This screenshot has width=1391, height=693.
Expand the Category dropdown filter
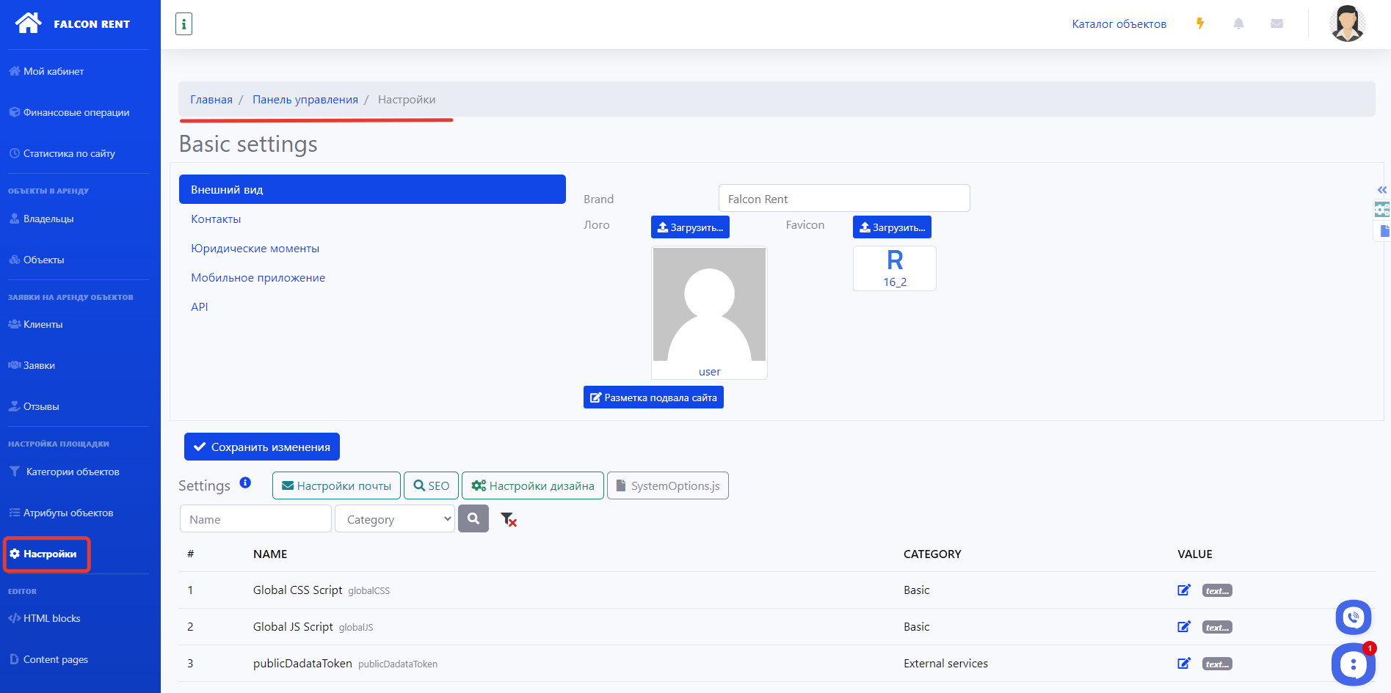(x=395, y=519)
